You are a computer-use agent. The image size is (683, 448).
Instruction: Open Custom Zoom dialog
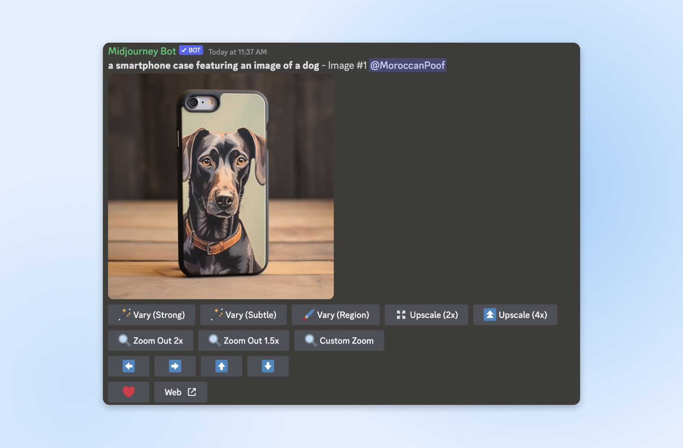[x=339, y=340]
